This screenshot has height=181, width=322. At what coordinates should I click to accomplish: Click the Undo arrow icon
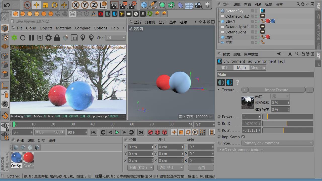pyautogui.click(x=7, y=5)
